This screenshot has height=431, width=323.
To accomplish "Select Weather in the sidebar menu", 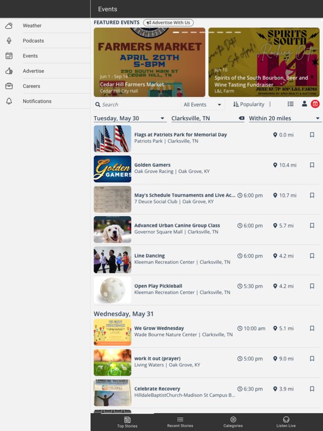I will [x=32, y=26].
